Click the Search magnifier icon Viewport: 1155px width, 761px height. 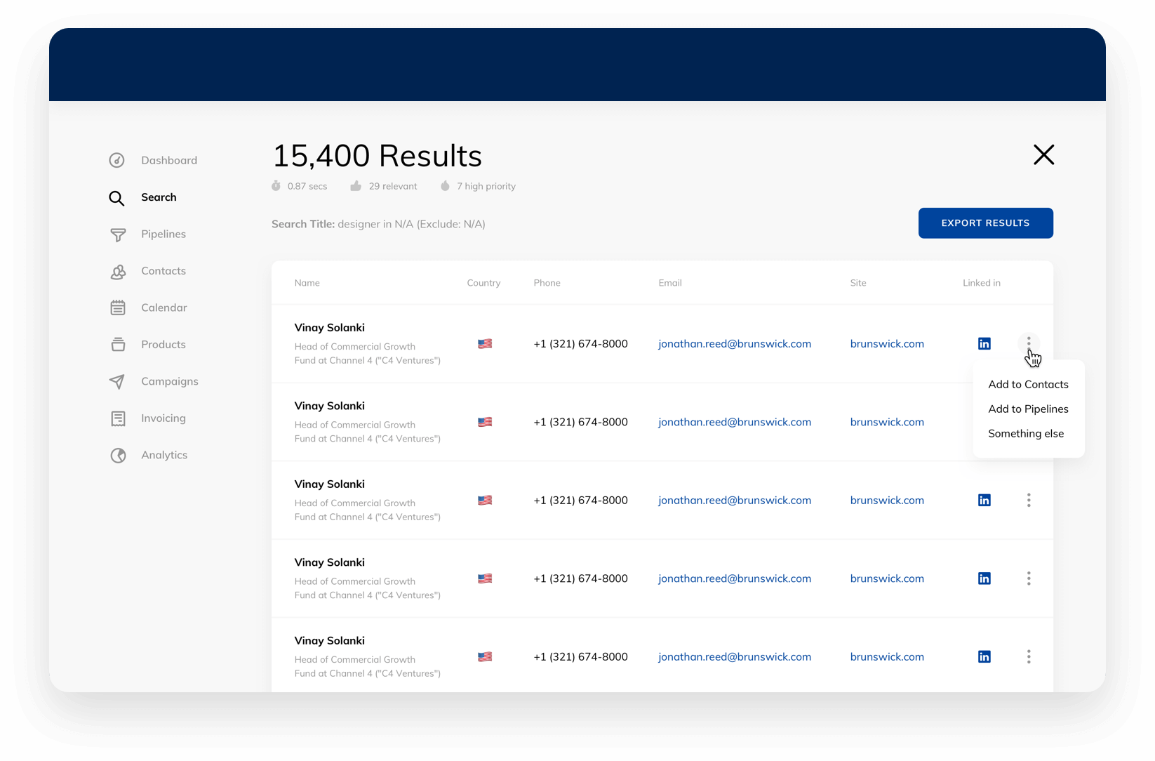point(117,197)
